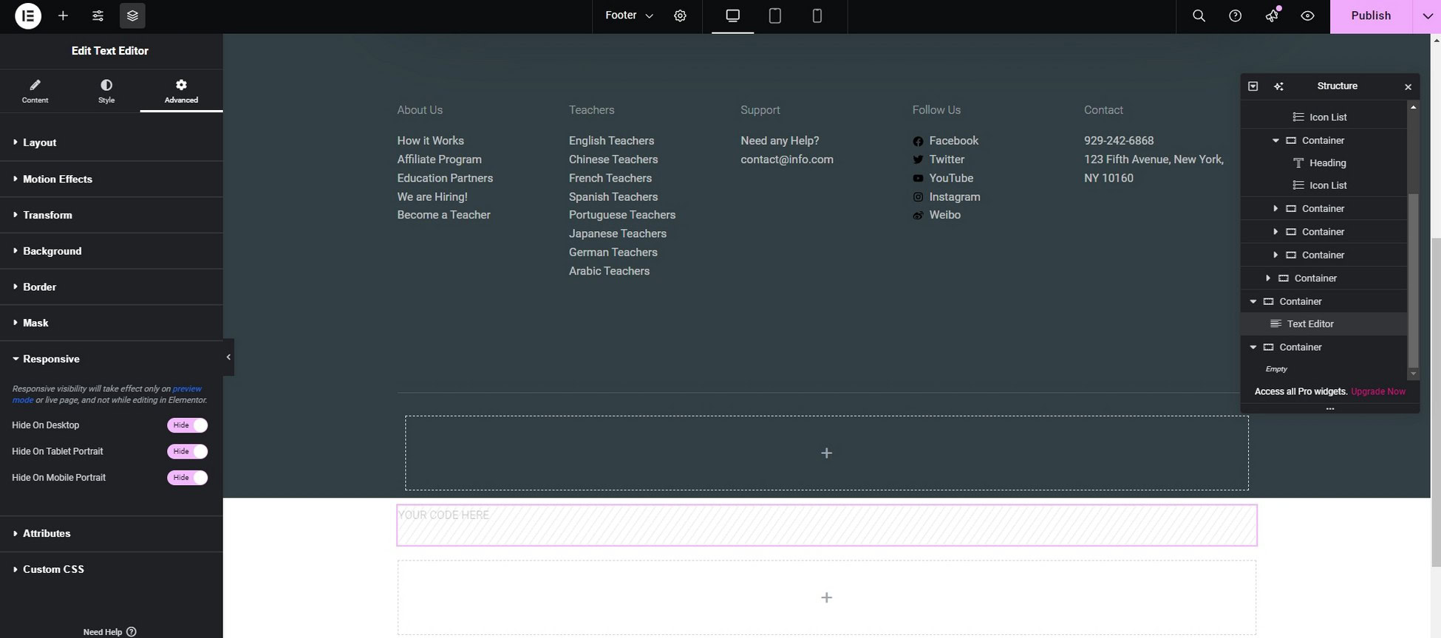Toggle Hide On Desktop switch
Image resolution: width=1441 pixels, height=638 pixels.
point(187,425)
